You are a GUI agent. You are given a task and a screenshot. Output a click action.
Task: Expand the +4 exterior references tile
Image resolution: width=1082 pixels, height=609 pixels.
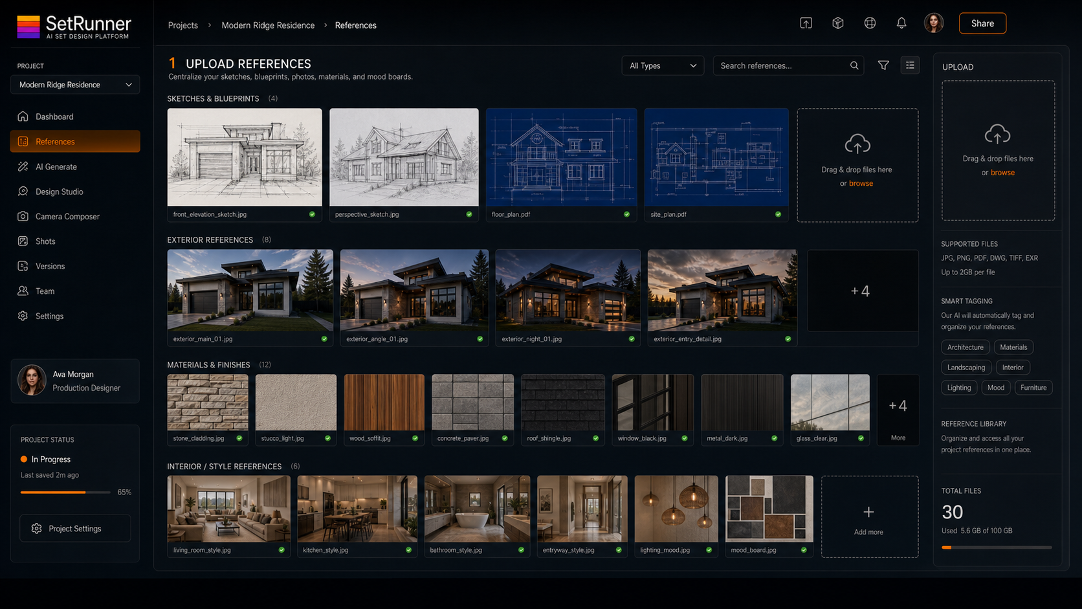coord(863,291)
